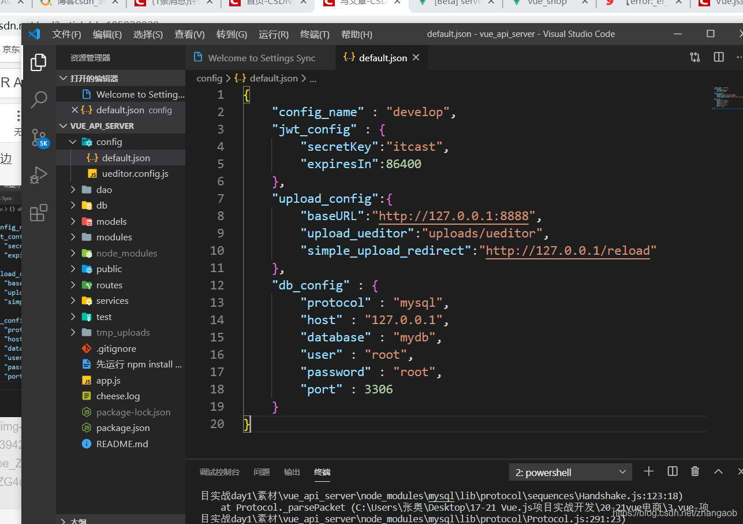Image resolution: width=743 pixels, height=524 pixels.
Task: Open the Explorer view in activity bar
Action: click(39, 62)
